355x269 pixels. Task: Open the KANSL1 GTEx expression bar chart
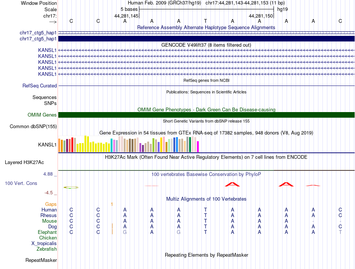point(129,144)
